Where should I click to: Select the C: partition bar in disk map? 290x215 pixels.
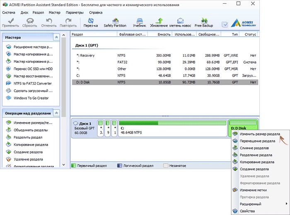coord(172,128)
